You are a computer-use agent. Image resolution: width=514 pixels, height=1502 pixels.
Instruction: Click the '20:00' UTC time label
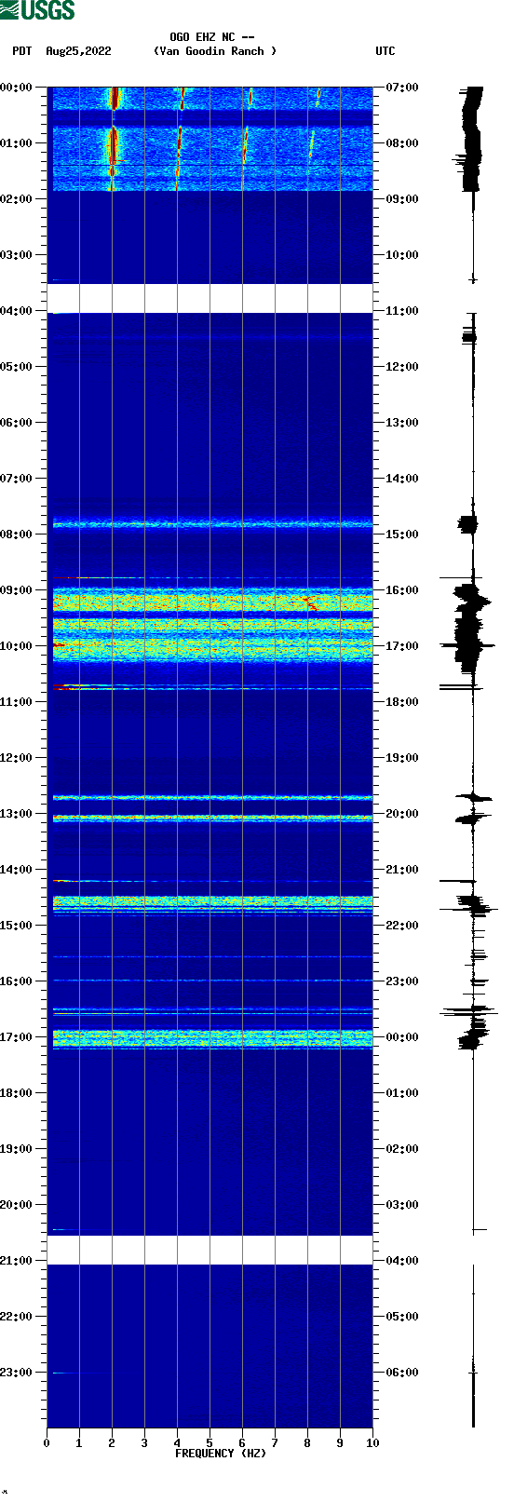tap(402, 814)
